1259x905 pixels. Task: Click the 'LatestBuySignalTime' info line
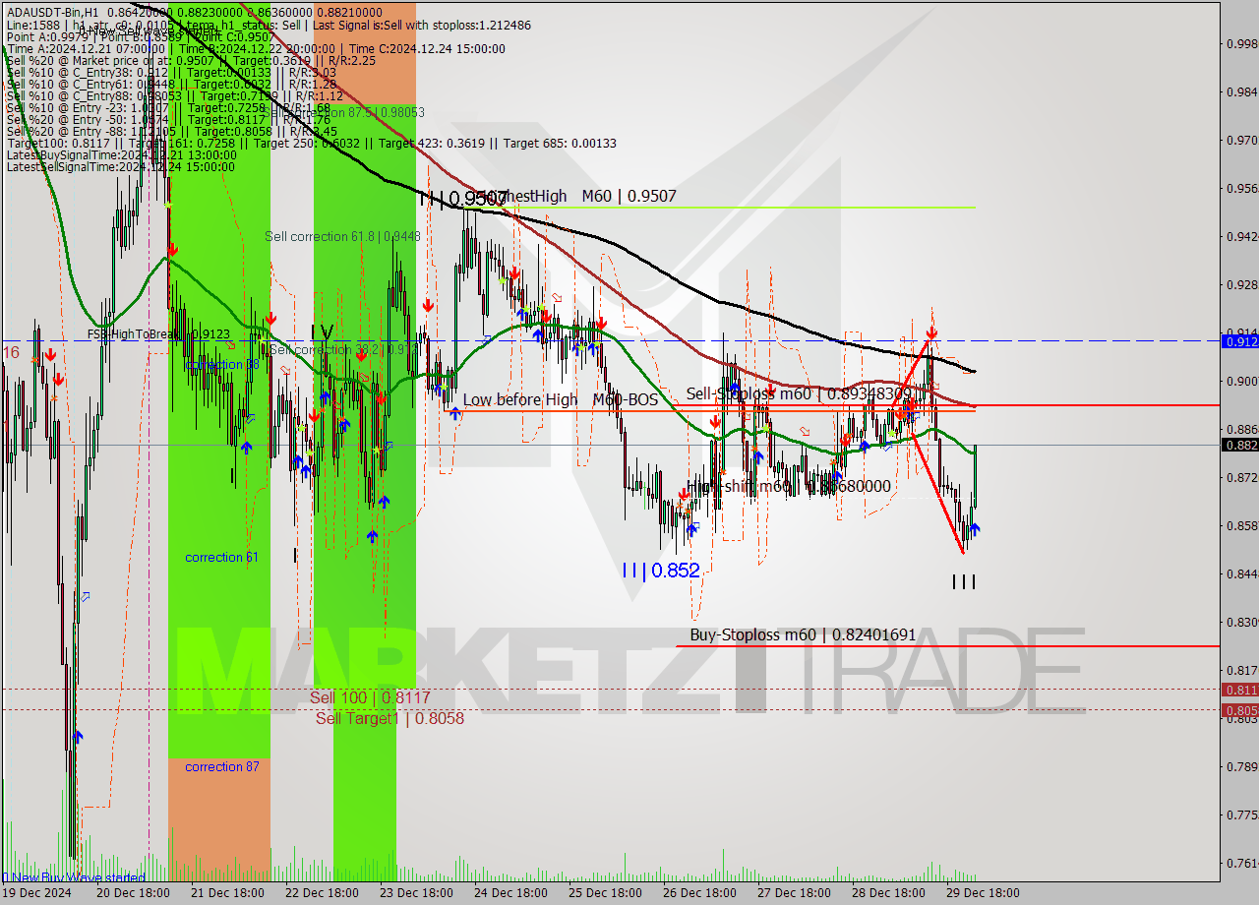click(121, 155)
